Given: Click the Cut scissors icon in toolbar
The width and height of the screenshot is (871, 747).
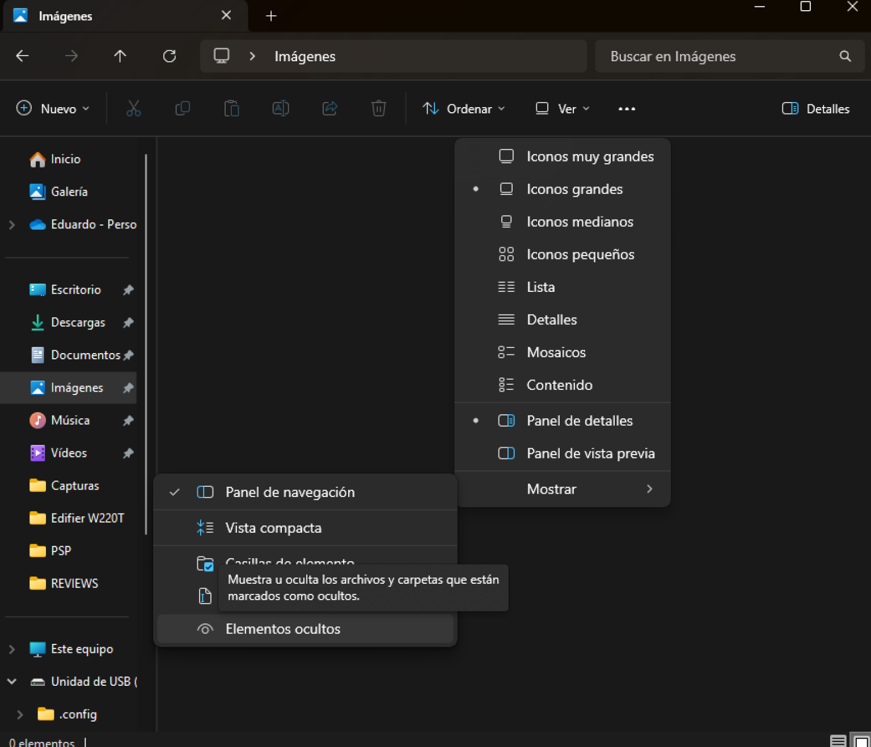Looking at the screenshot, I should click(x=133, y=108).
